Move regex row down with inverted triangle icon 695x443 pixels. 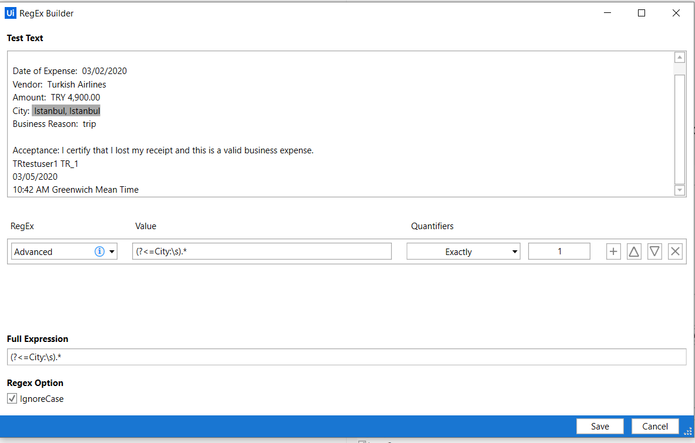pos(654,251)
